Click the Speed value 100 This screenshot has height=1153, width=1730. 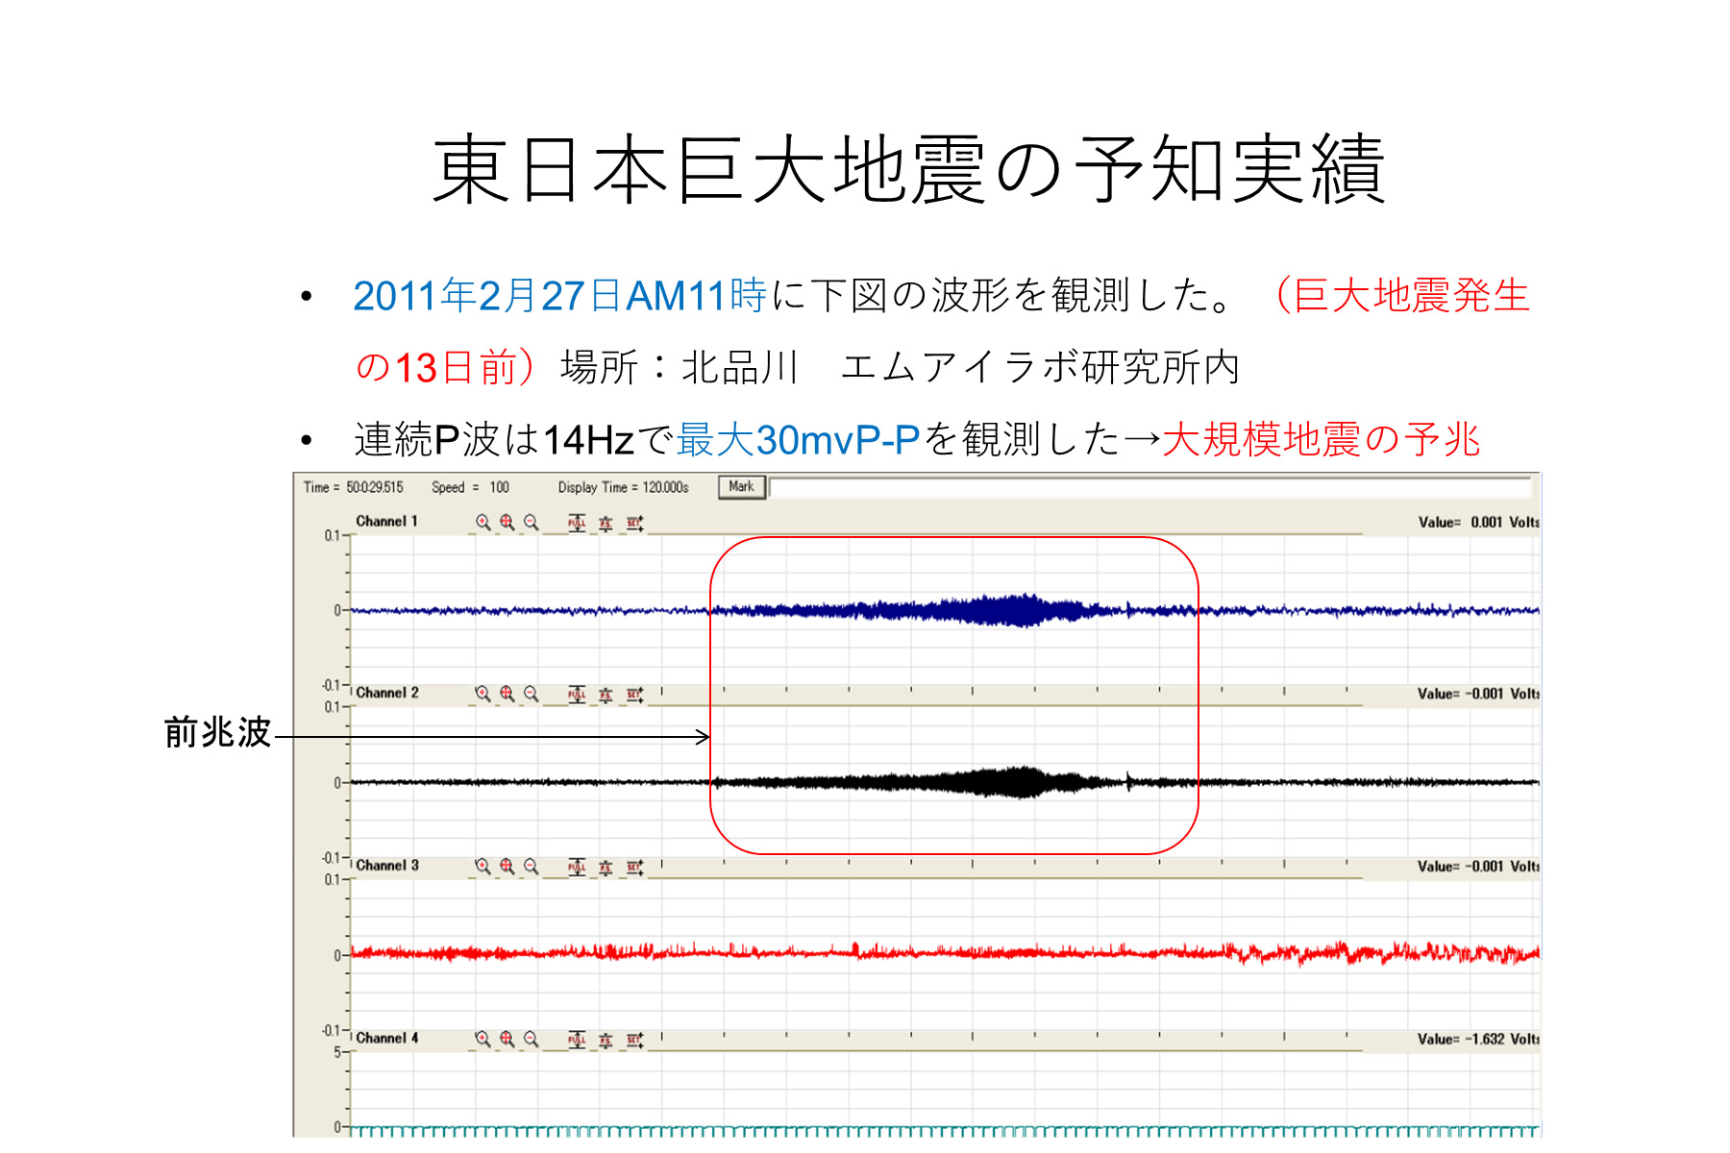coord(499,488)
